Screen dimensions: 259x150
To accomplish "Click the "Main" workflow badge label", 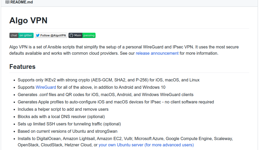I will click(78, 35).
